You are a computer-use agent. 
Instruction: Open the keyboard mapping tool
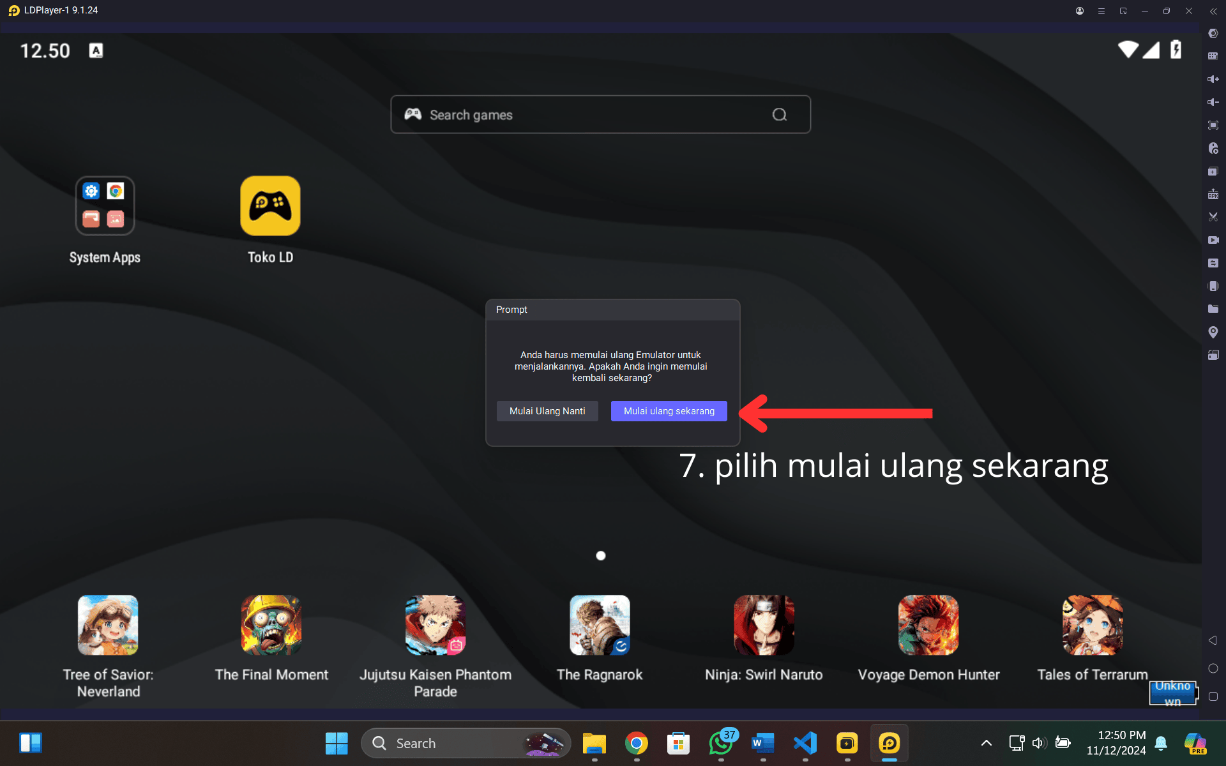1214,57
